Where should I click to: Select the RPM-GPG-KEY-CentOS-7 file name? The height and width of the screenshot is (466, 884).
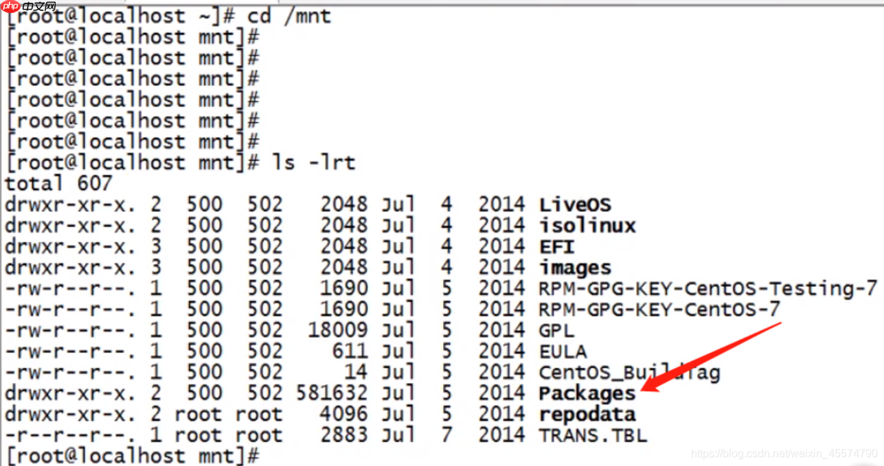click(x=659, y=310)
